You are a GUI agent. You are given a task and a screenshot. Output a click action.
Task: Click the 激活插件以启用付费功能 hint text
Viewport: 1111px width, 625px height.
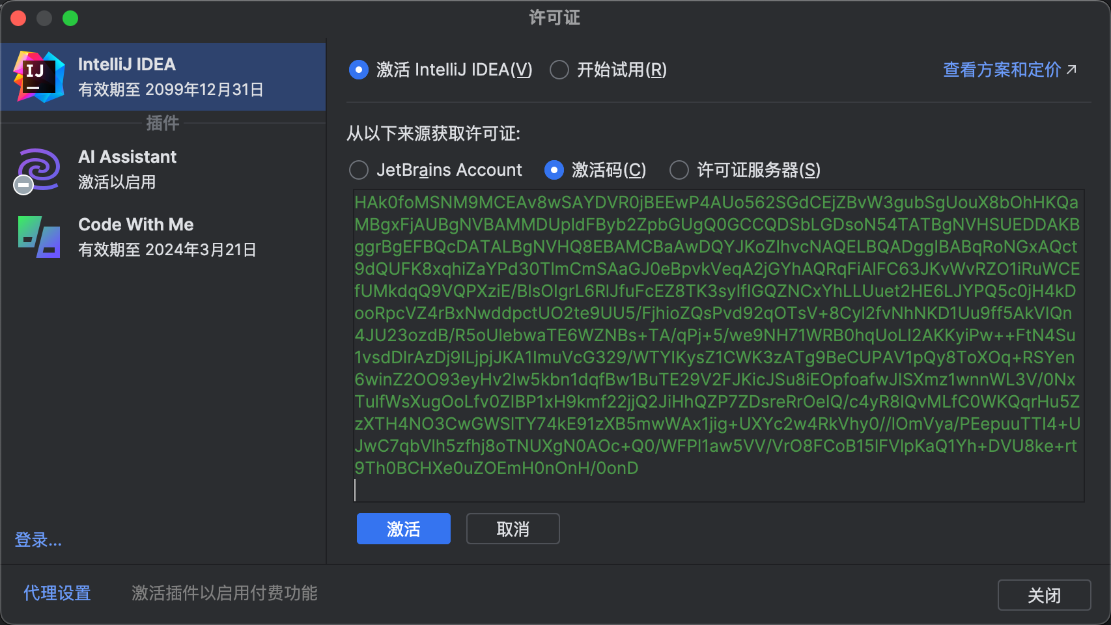[225, 593]
